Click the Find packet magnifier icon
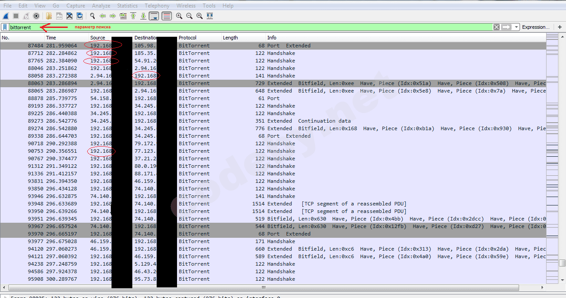The image size is (566, 298). coord(92,16)
